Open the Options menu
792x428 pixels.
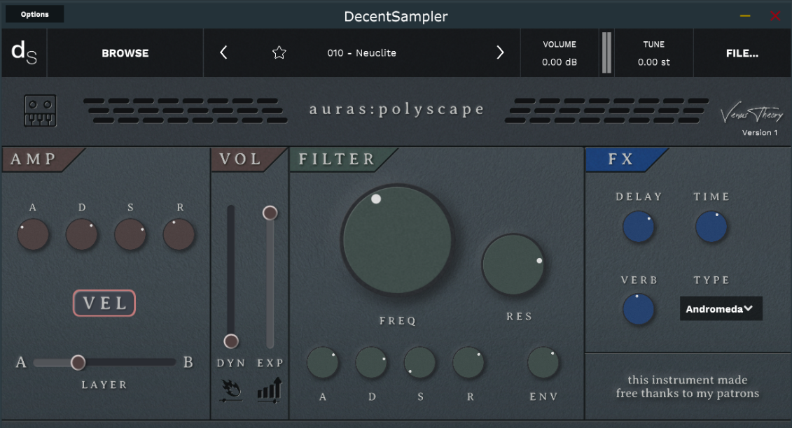(35, 14)
